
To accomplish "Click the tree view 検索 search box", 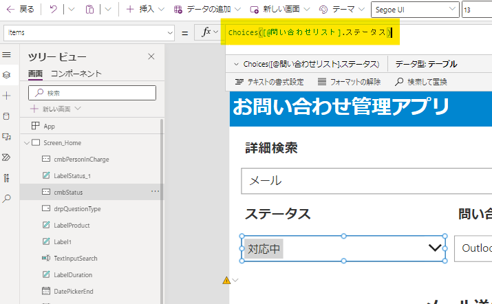I will [92, 93].
